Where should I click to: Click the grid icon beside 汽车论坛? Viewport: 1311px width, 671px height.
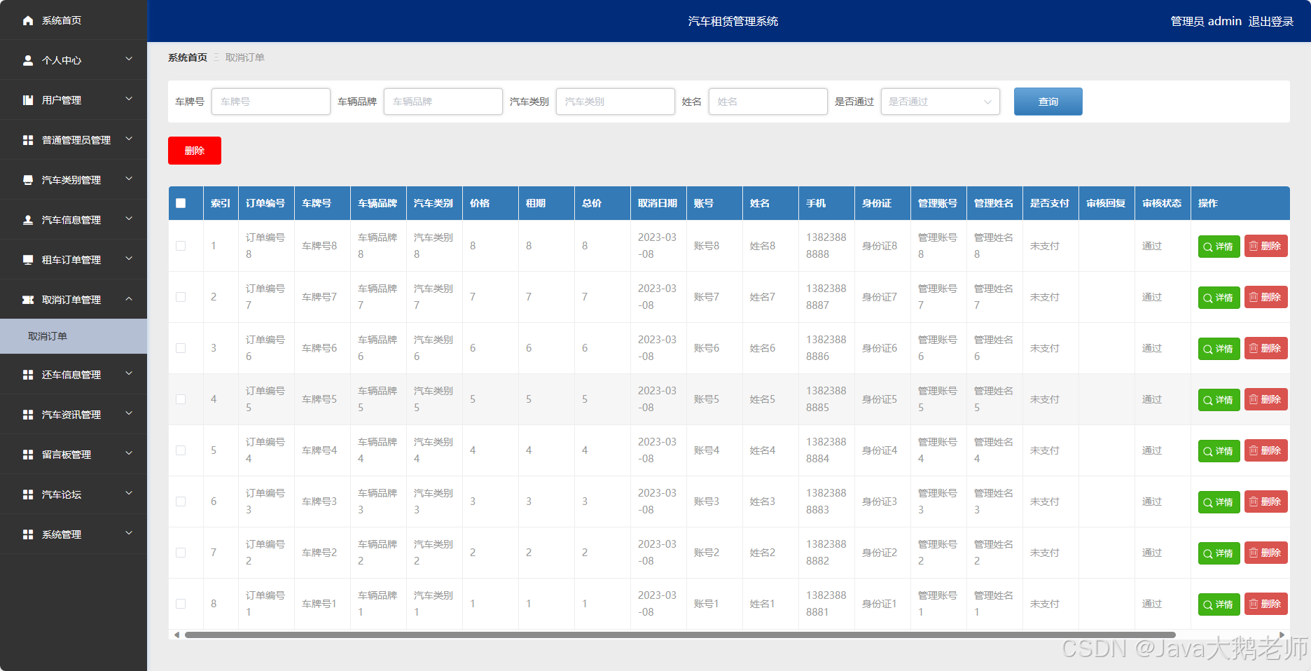28,494
